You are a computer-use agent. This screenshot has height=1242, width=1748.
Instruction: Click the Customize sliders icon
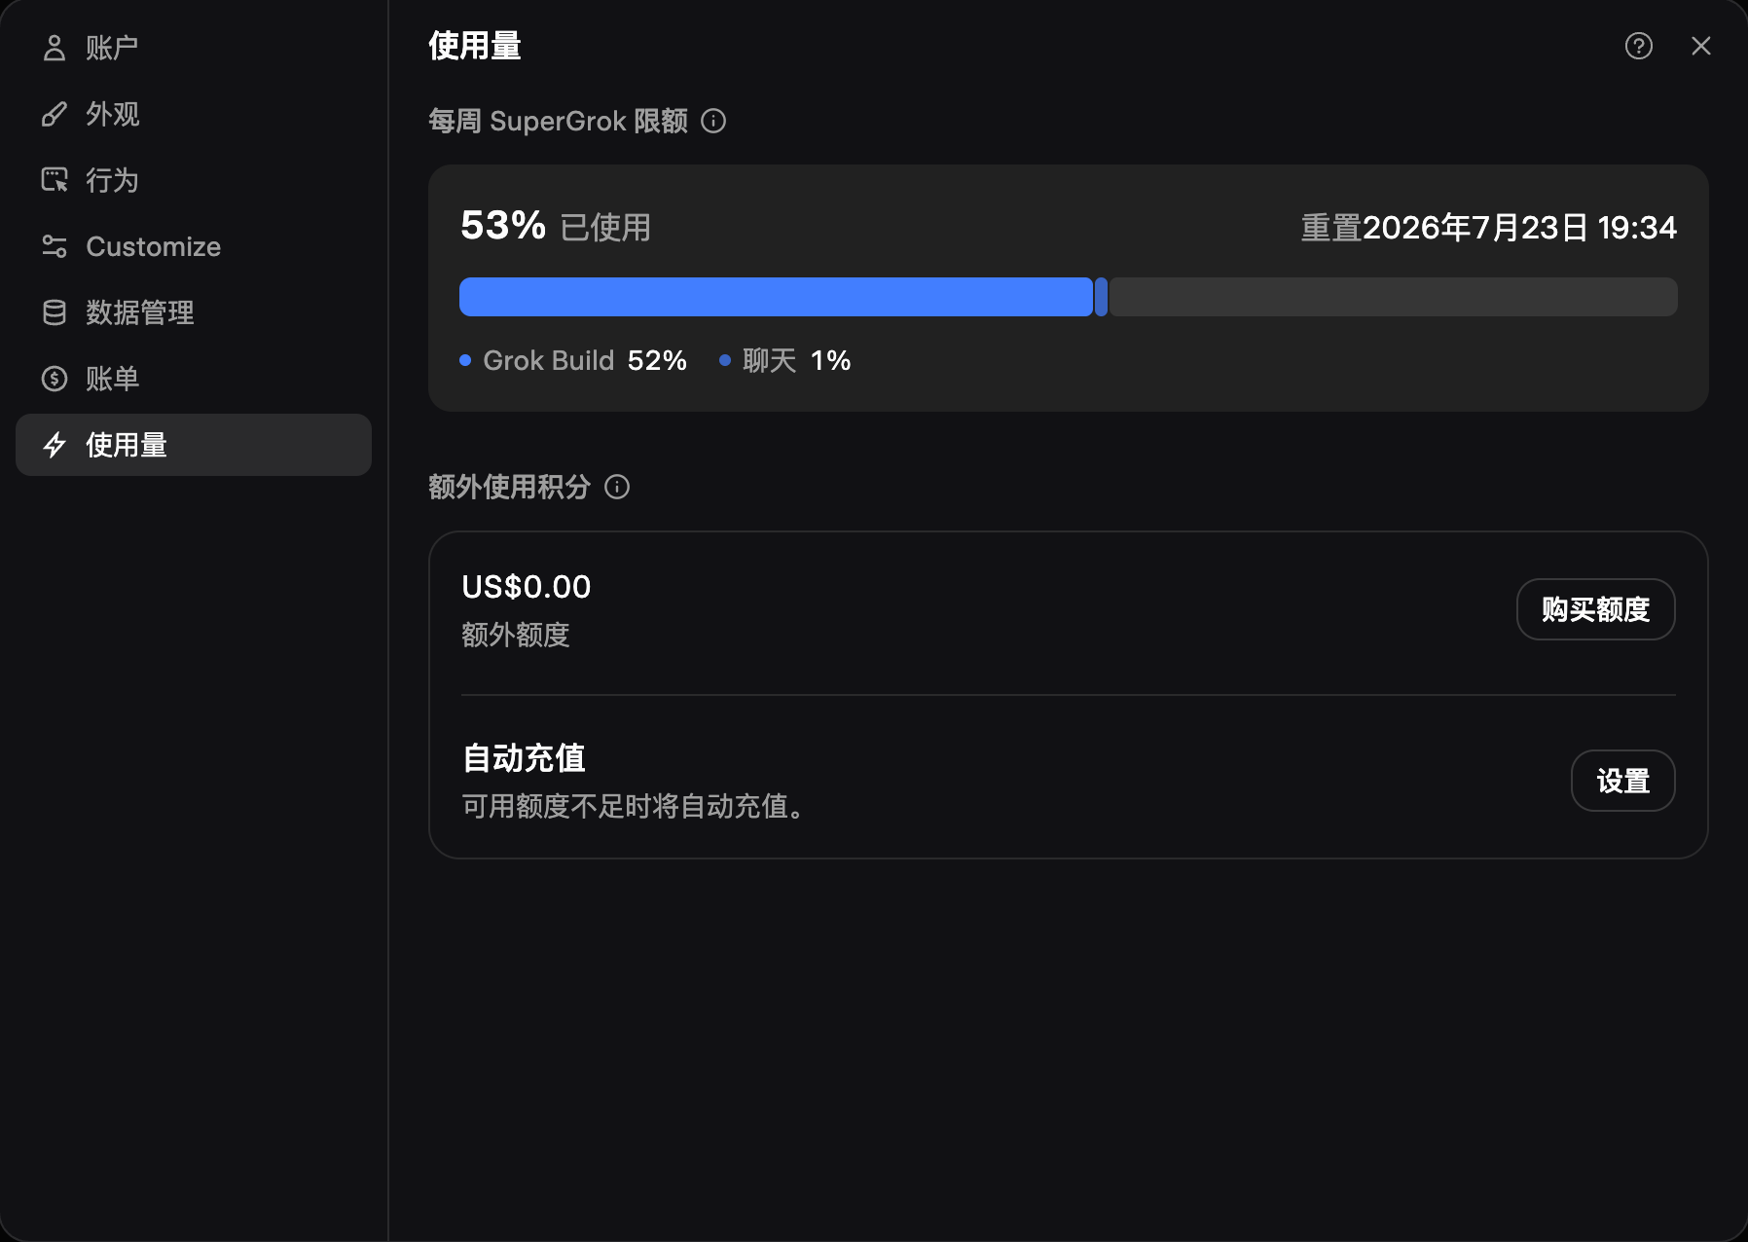click(x=55, y=246)
